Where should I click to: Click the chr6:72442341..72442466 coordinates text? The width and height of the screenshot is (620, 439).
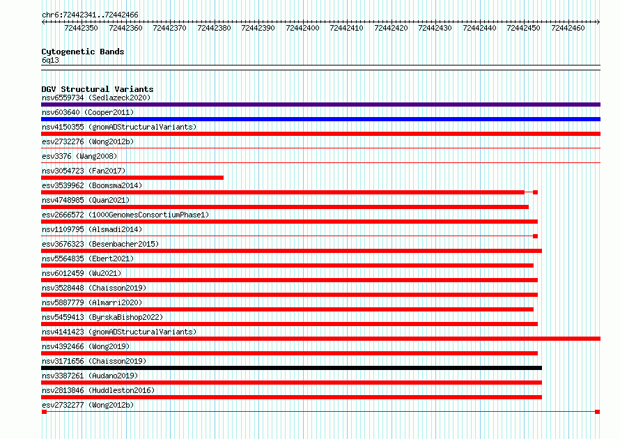tap(90, 15)
